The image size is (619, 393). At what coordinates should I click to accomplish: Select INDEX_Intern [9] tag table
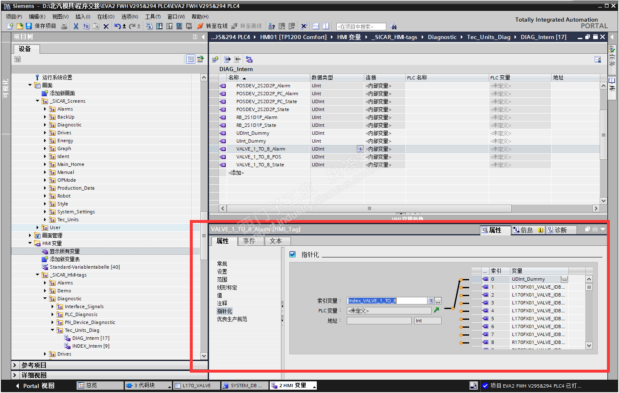click(x=91, y=346)
